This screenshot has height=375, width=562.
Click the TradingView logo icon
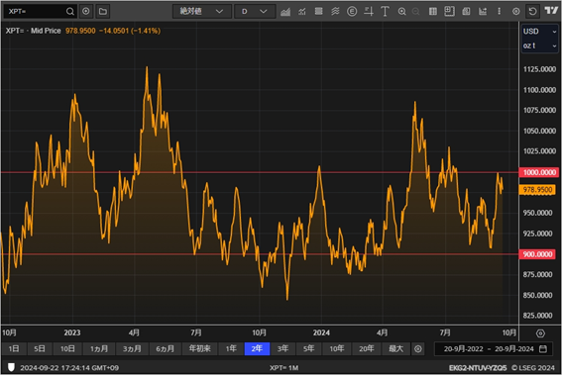[551, 11]
